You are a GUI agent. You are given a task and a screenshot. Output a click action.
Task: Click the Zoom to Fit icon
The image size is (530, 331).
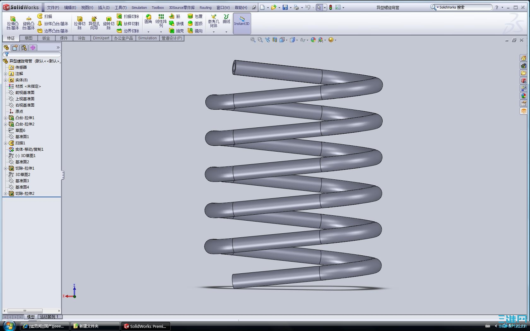pyautogui.click(x=253, y=40)
